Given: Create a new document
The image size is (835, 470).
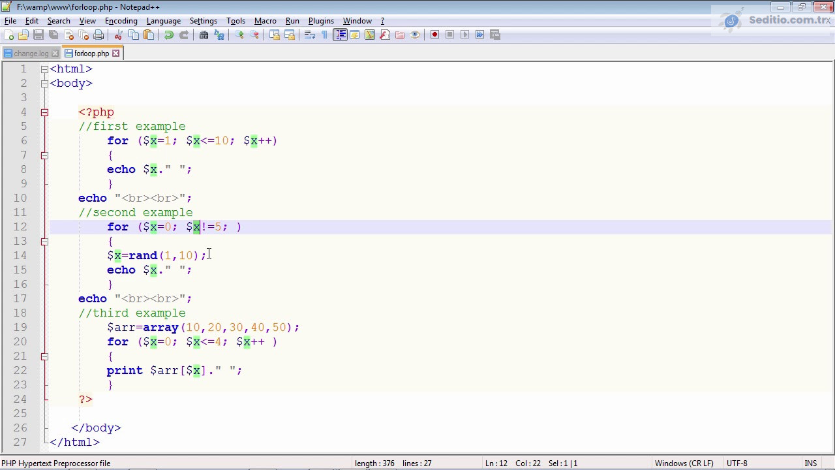Looking at the screenshot, I should [8, 35].
